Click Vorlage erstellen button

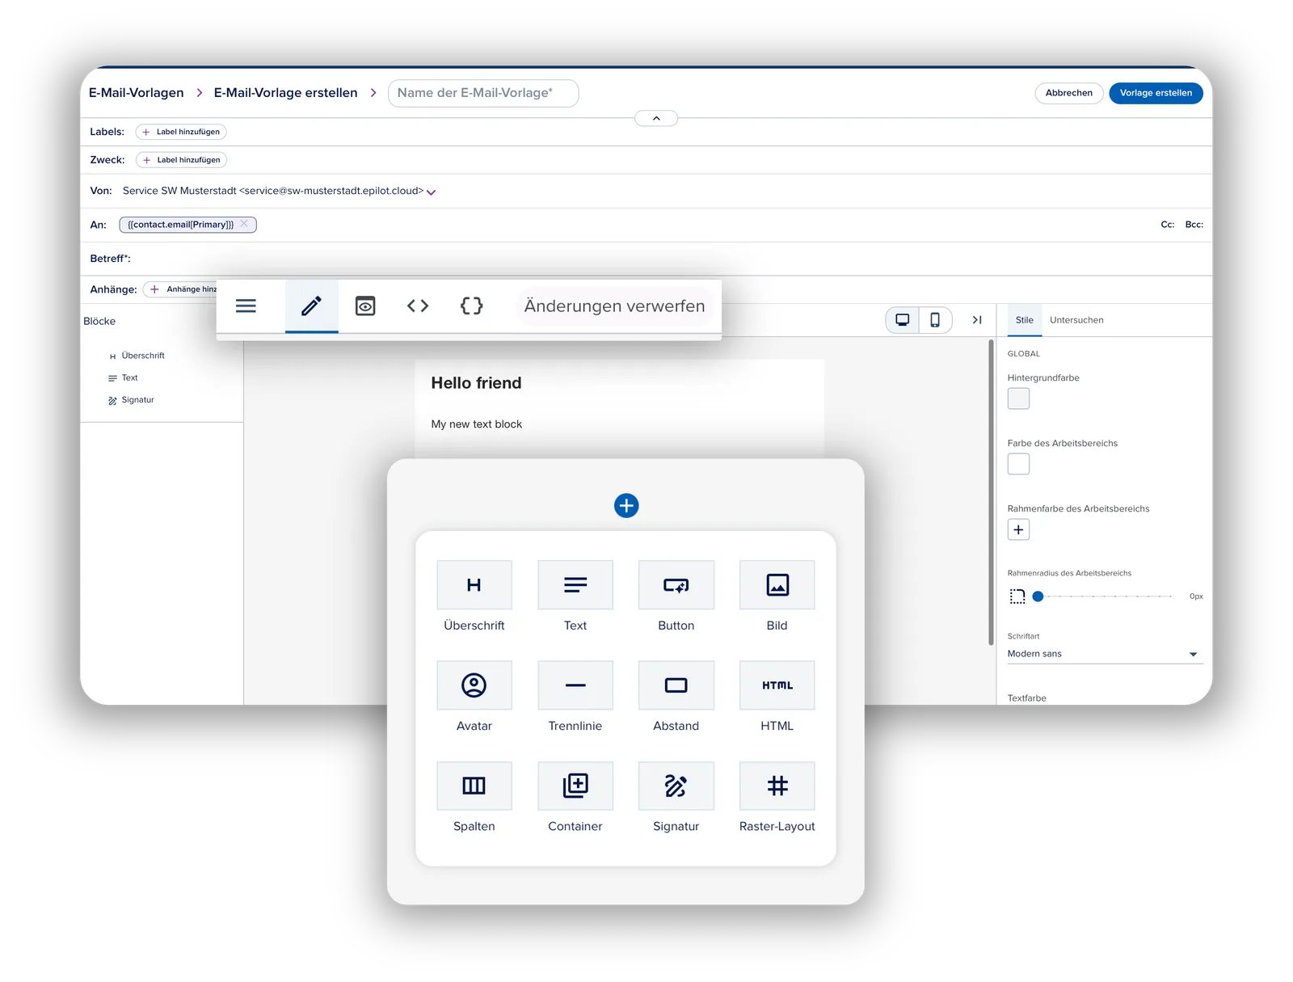click(x=1156, y=93)
